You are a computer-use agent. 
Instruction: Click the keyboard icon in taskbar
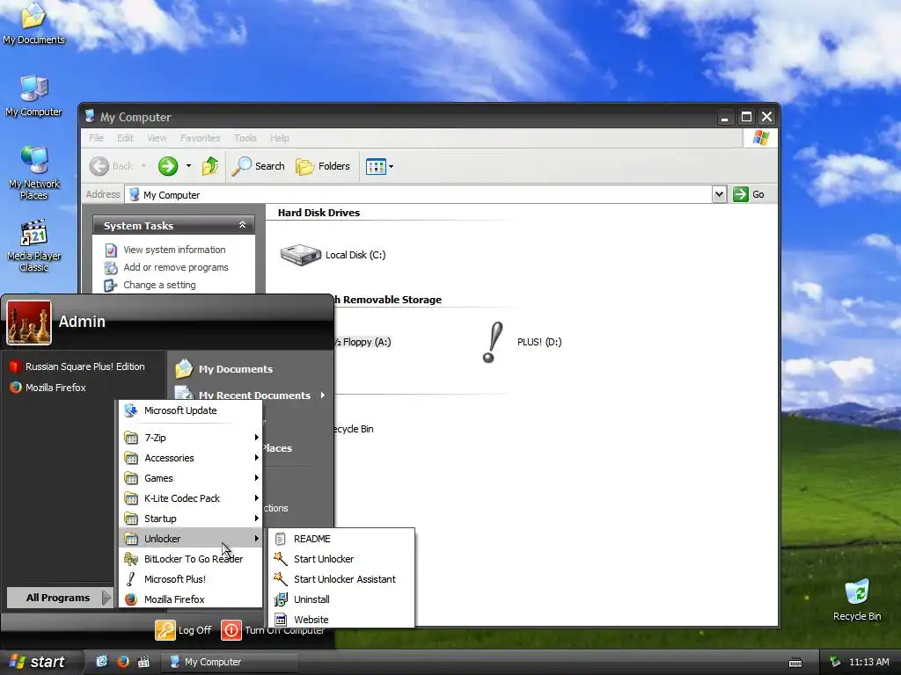click(795, 663)
